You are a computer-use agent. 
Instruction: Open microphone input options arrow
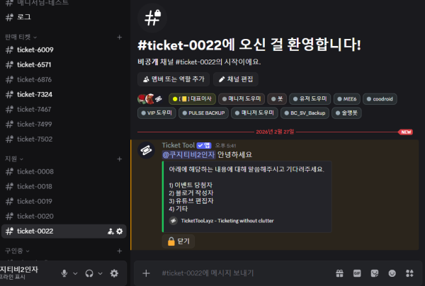pos(75,273)
